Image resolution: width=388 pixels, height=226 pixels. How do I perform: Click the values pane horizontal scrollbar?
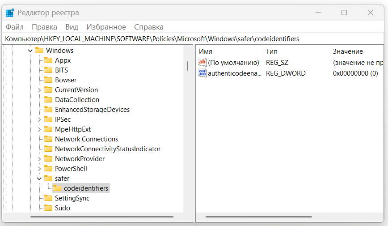click(258, 217)
